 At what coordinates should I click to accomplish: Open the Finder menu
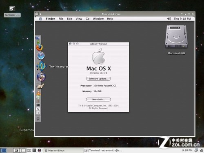tap(50, 19)
